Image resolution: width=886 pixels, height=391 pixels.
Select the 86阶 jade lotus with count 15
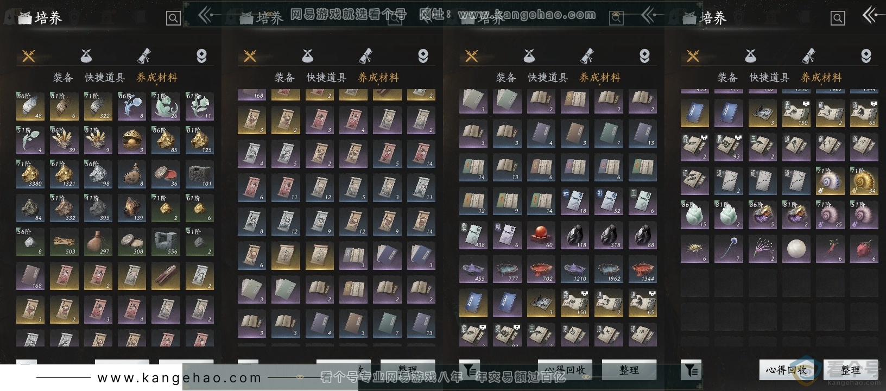pos(695,215)
